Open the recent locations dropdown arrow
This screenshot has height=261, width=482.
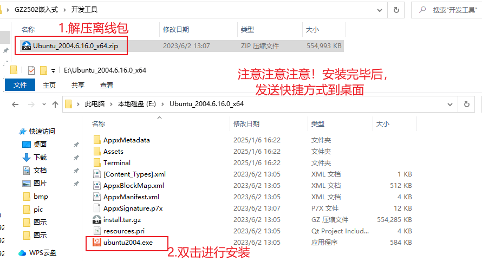44,105
